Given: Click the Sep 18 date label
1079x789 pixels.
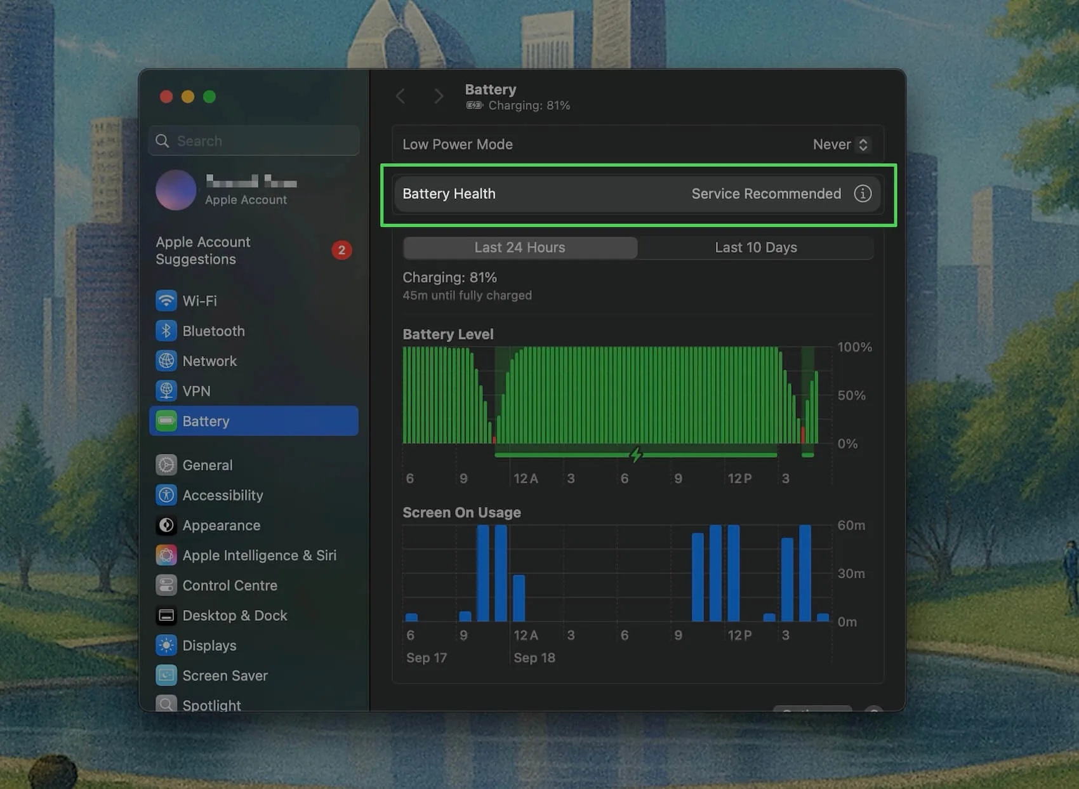Looking at the screenshot, I should pyautogui.click(x=534, y=658).
